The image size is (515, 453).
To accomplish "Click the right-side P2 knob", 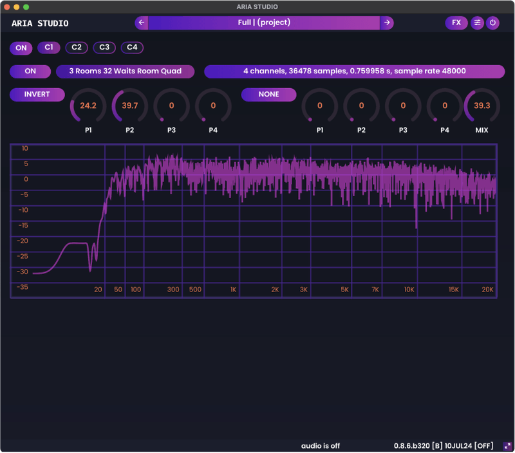I will (x=361, y=106).
